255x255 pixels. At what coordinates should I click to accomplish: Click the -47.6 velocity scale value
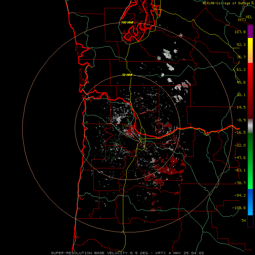pyautogui.click(x=240, y=158)
